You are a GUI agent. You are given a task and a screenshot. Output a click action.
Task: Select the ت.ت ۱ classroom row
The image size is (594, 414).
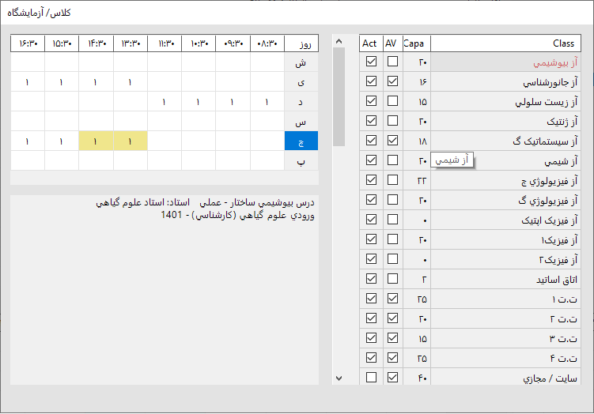pos(506,299)
